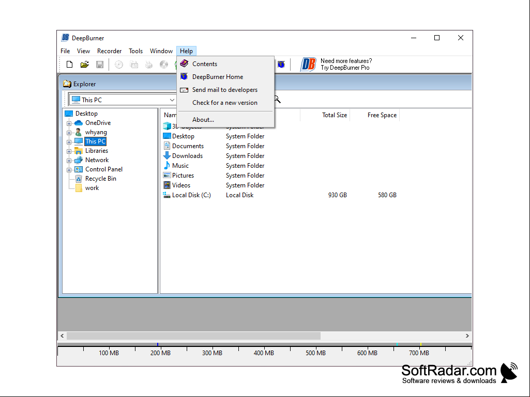Click the Control Panel icon in tree

tap(79, 169)
